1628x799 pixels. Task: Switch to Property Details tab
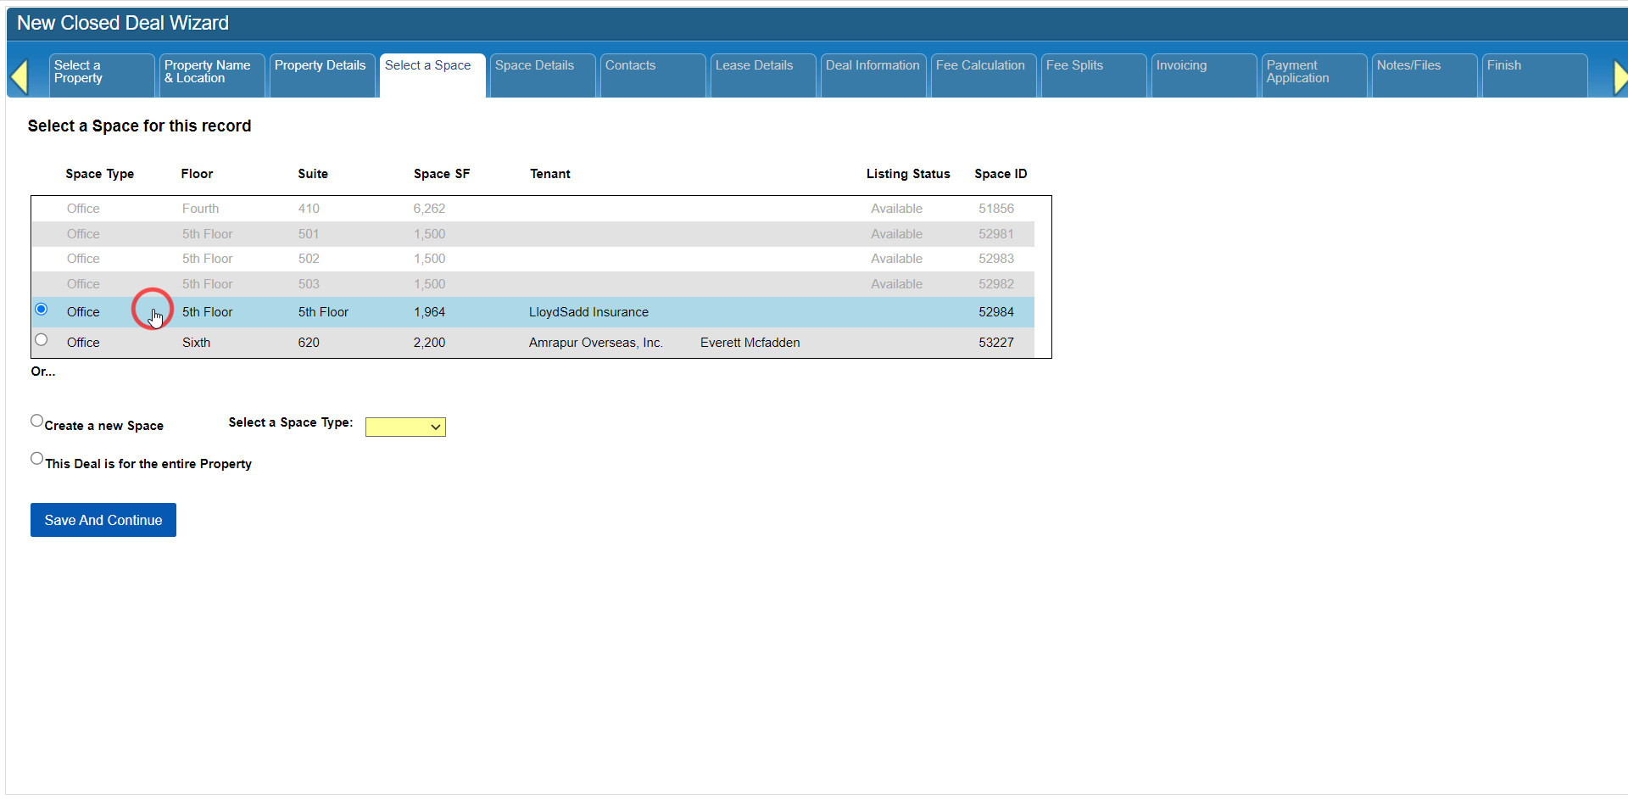(x=322, y=75)
